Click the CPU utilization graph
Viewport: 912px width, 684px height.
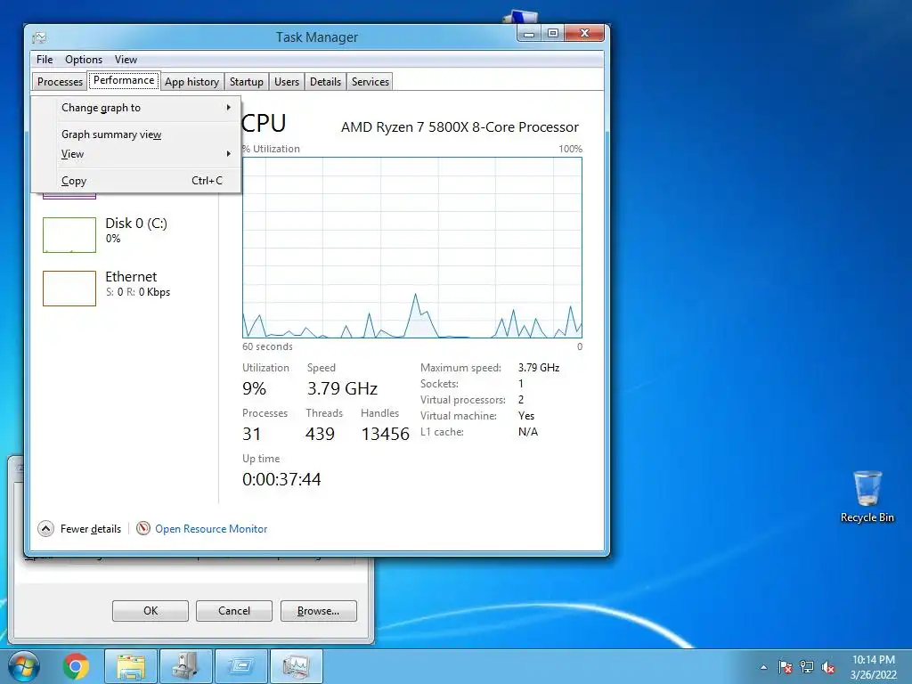click(412, 248)
